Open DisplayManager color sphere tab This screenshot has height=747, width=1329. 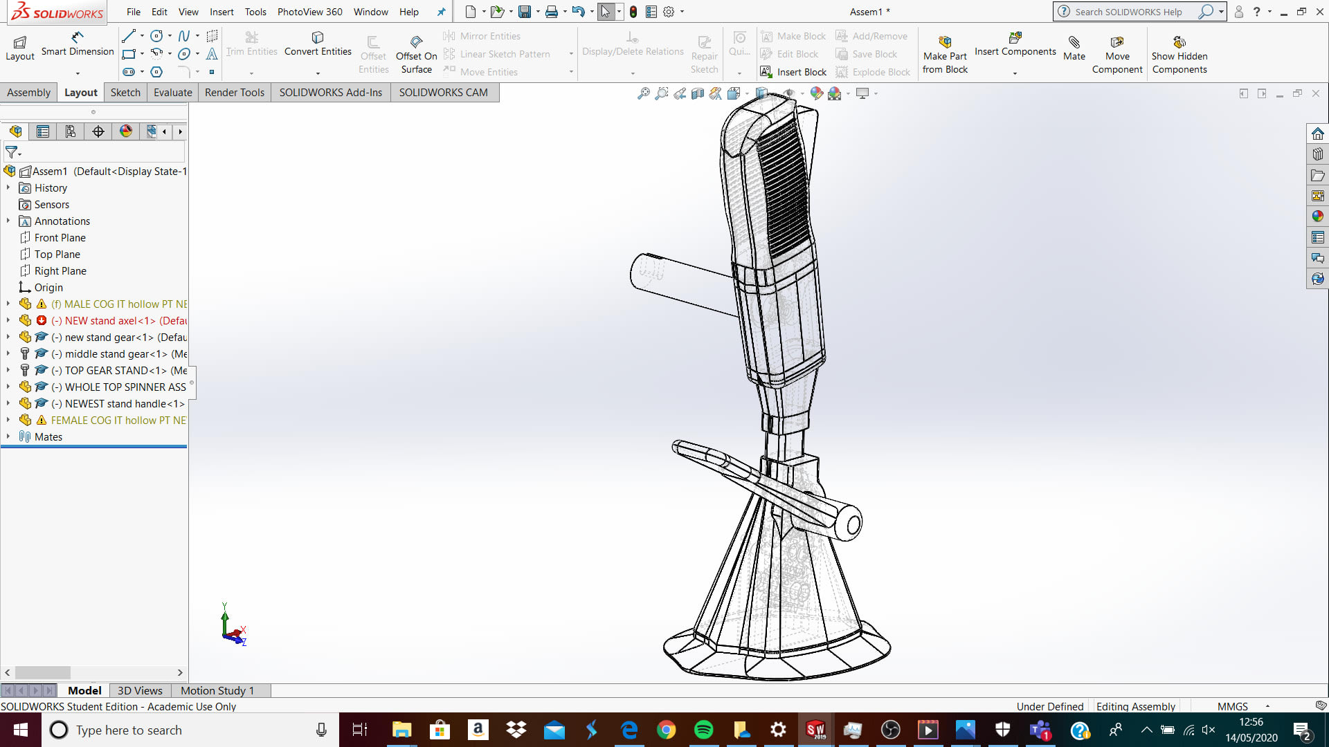point(126,131)
